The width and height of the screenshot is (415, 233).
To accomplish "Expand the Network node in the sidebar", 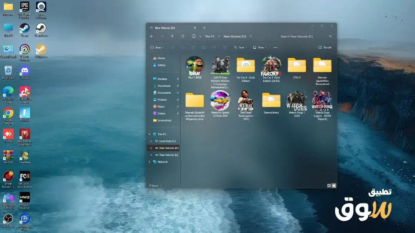I will 149,162.
